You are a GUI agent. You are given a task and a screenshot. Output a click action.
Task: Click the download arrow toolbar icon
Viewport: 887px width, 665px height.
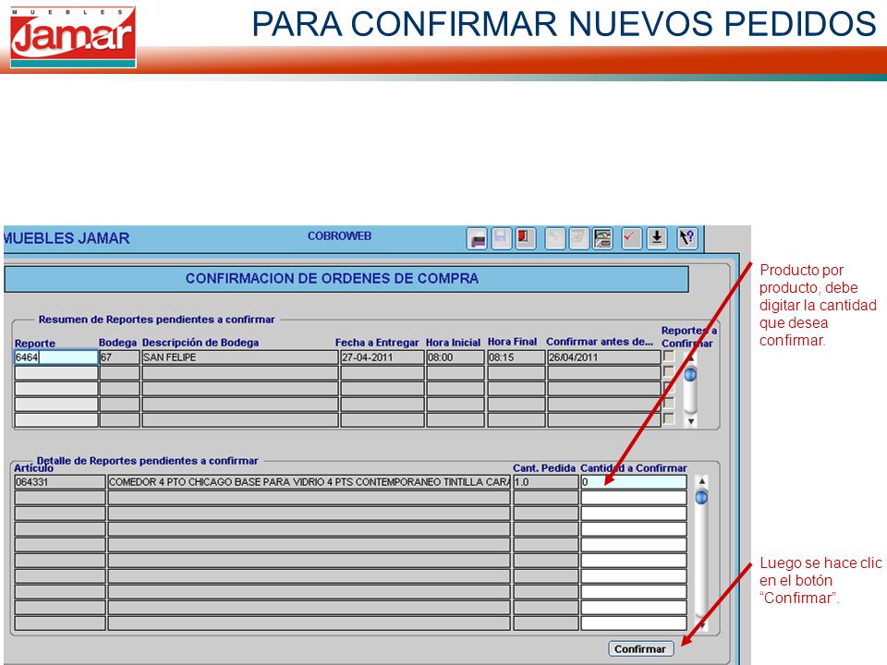tap(657, 238)
